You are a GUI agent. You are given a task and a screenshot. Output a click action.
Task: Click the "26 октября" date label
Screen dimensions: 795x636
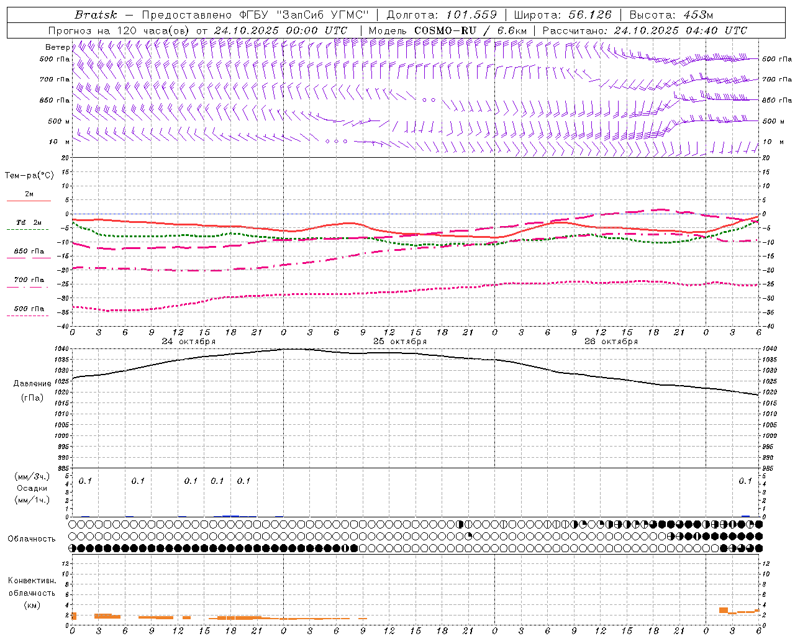click(611, 342)
